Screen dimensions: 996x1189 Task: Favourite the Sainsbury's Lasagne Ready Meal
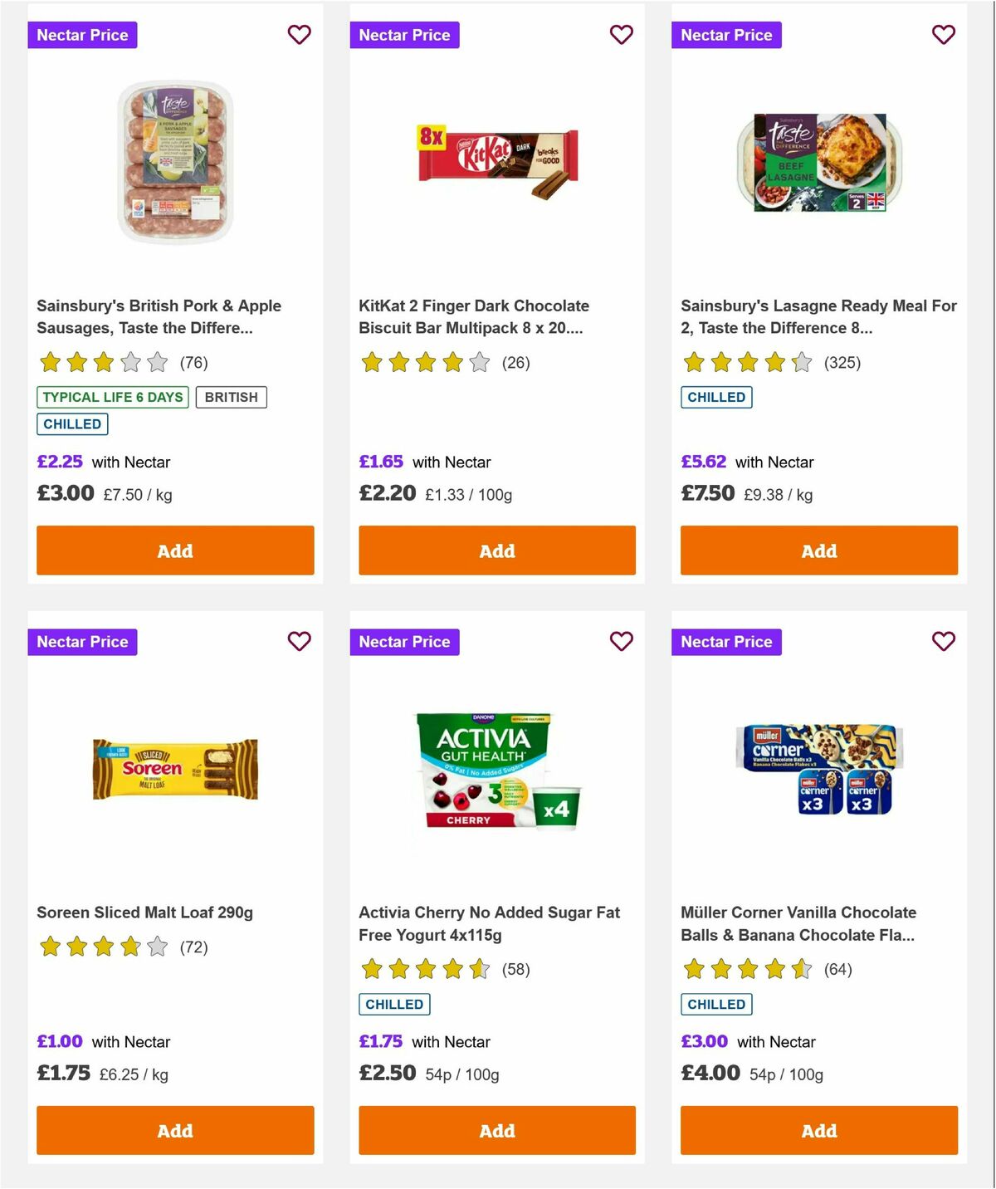click(943, 35)
